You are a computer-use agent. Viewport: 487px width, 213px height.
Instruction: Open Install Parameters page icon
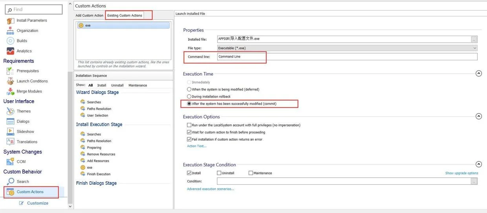point(10,20)
